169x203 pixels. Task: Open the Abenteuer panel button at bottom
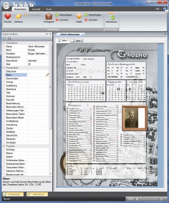[x=37, y=194]
